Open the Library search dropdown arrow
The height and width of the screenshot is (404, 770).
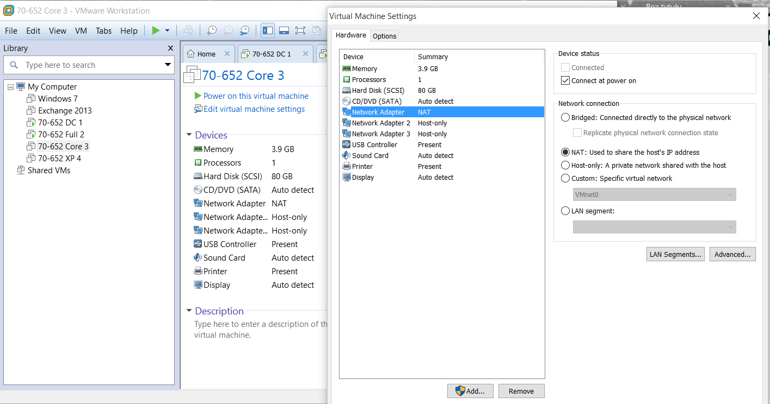point(168,65)
